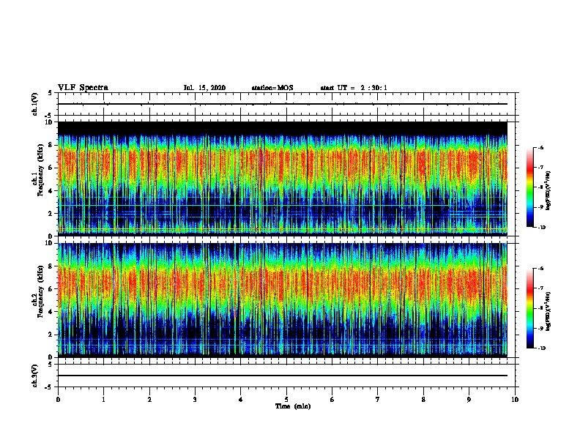Click the ch.1 frequency tick label "2"
580x448 pixels.
tap(51, 214)
